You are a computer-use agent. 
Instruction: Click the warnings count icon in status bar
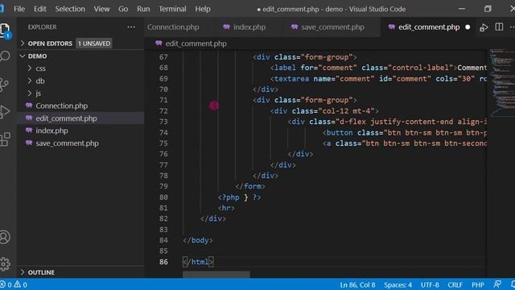pyautogui.click(x=17, y=284)
